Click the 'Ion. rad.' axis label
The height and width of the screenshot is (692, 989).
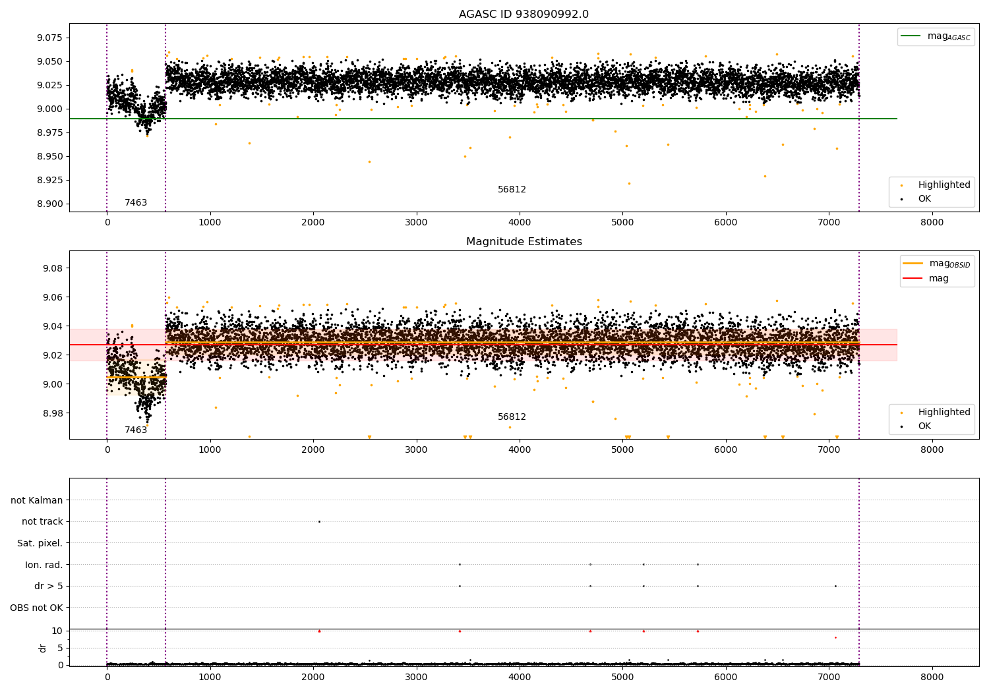(x=44, y=565)
